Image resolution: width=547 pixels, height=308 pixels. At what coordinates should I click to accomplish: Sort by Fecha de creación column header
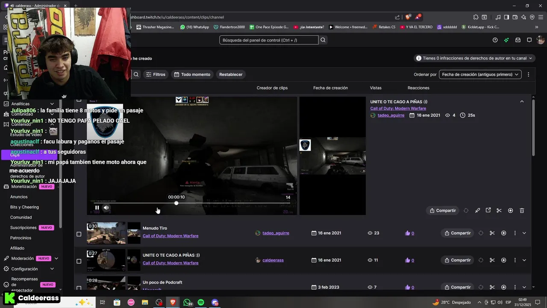330,88
